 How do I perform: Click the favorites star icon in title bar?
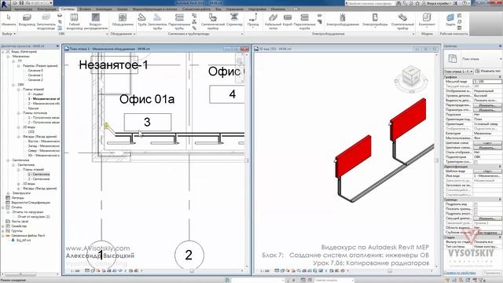tap(417, 3)
